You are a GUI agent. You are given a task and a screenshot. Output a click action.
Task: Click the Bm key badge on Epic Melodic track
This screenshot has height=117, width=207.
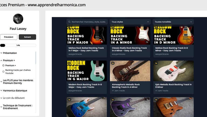(x=156, y=63)
